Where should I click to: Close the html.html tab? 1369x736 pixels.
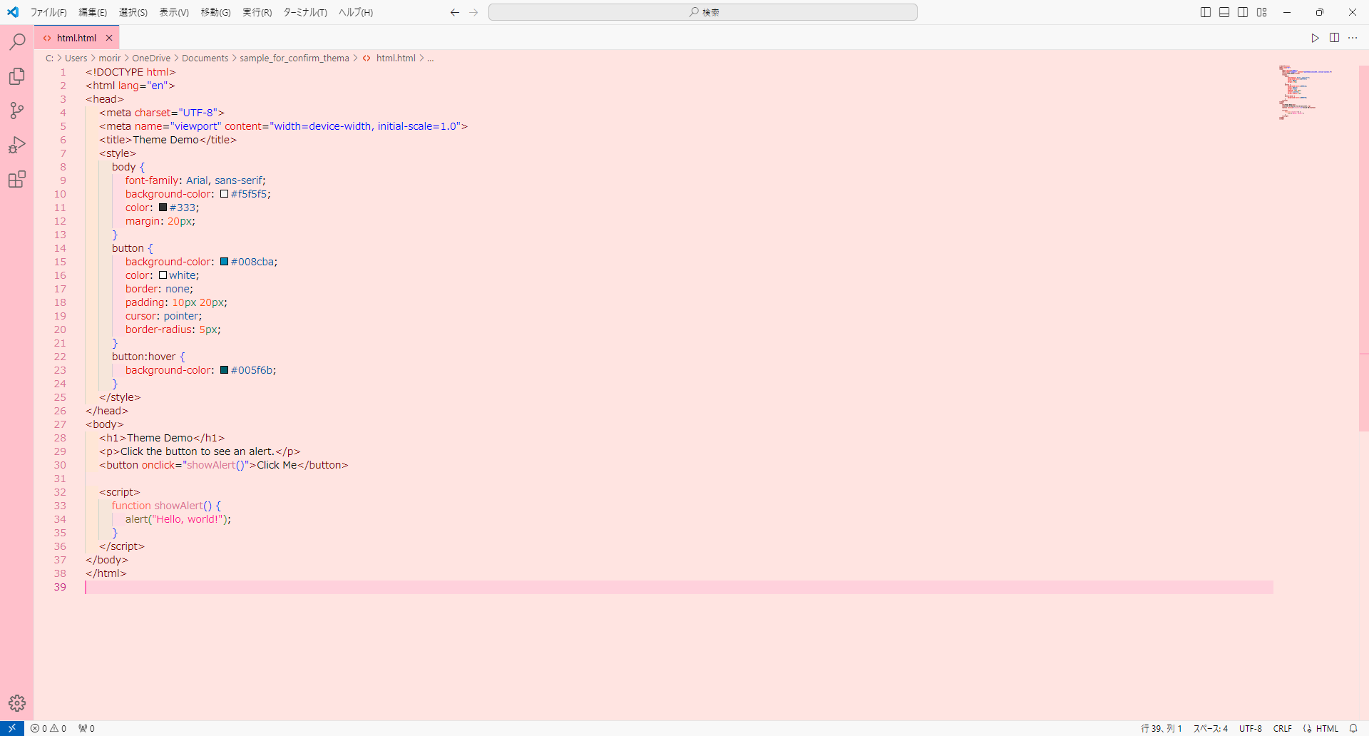tap(109, 38)
